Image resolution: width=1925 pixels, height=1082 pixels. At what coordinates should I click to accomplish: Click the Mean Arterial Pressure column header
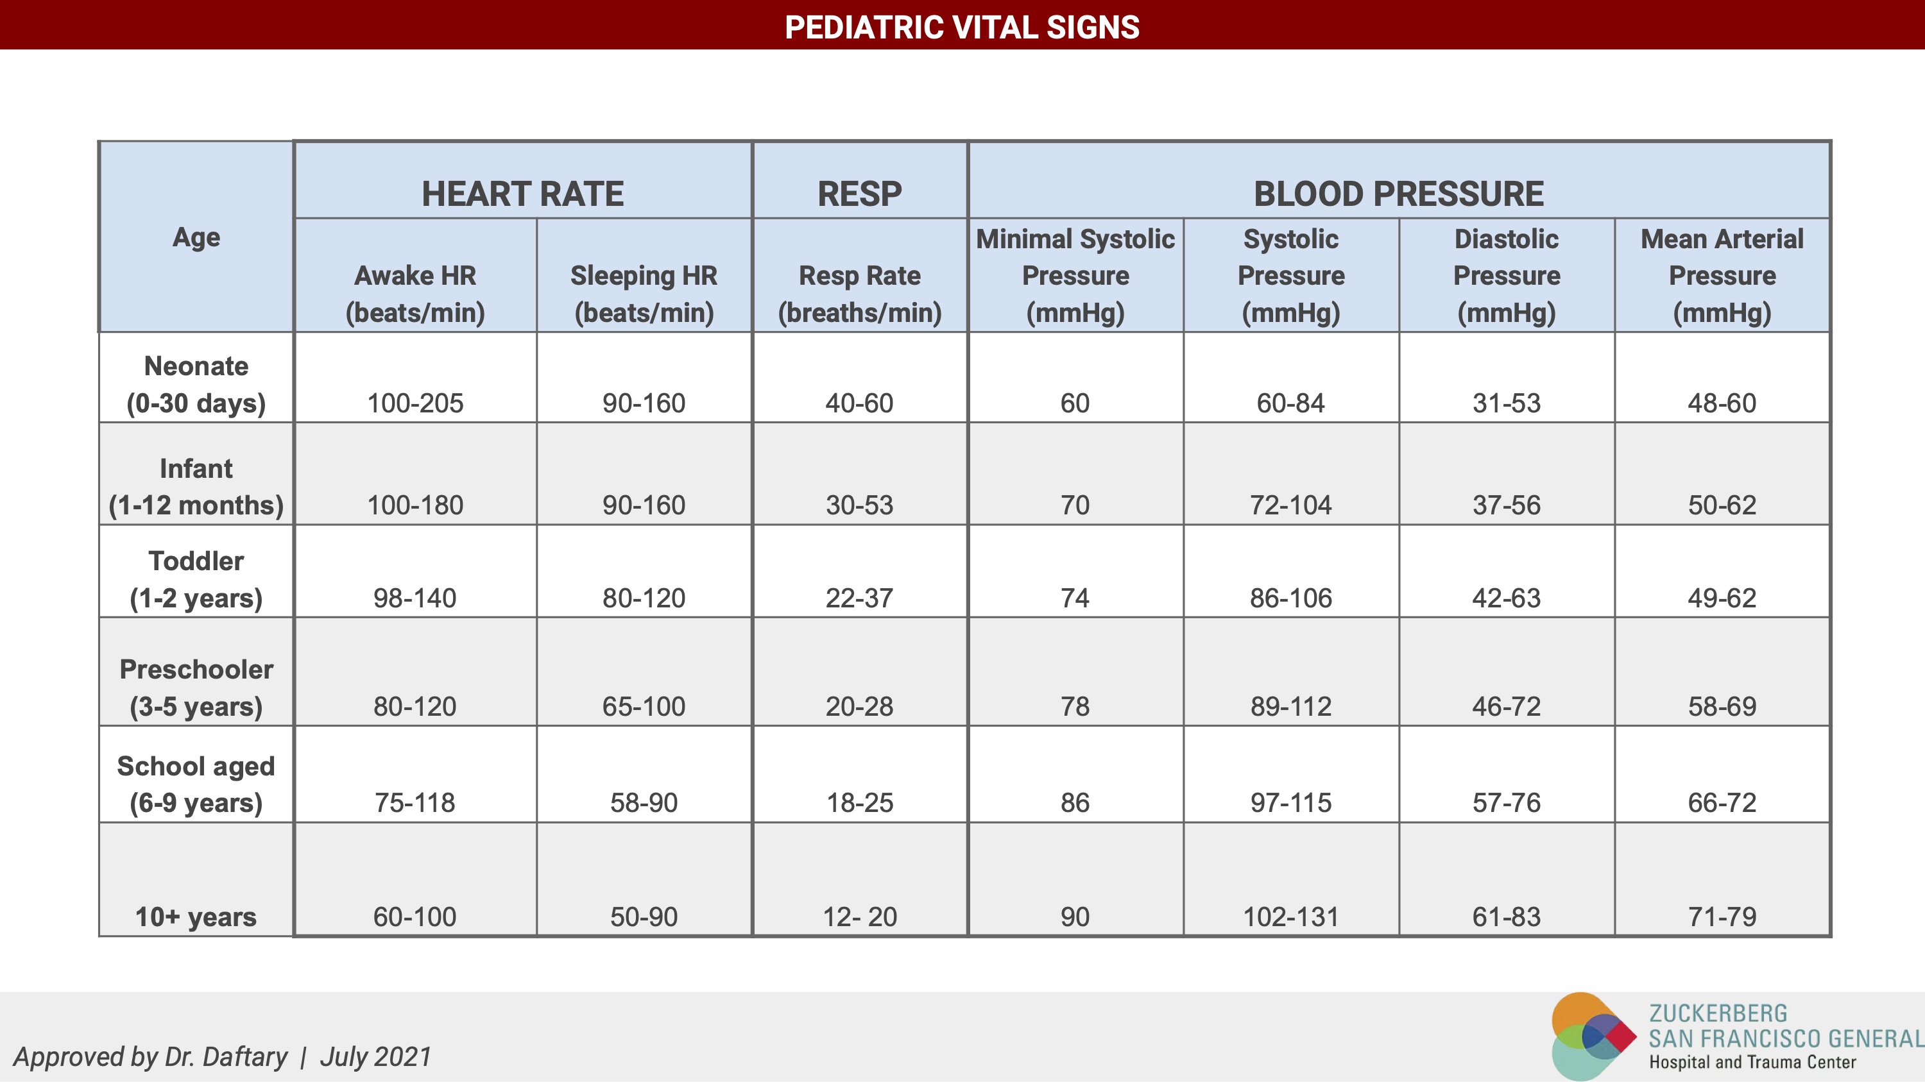(1722, 276)
